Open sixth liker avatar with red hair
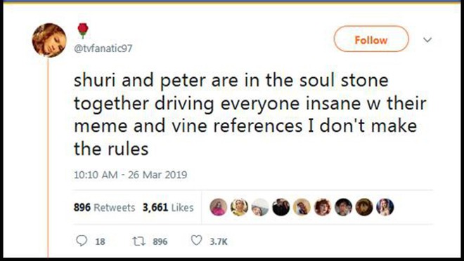This screenshot has width=464, height=261. [323, 207]
